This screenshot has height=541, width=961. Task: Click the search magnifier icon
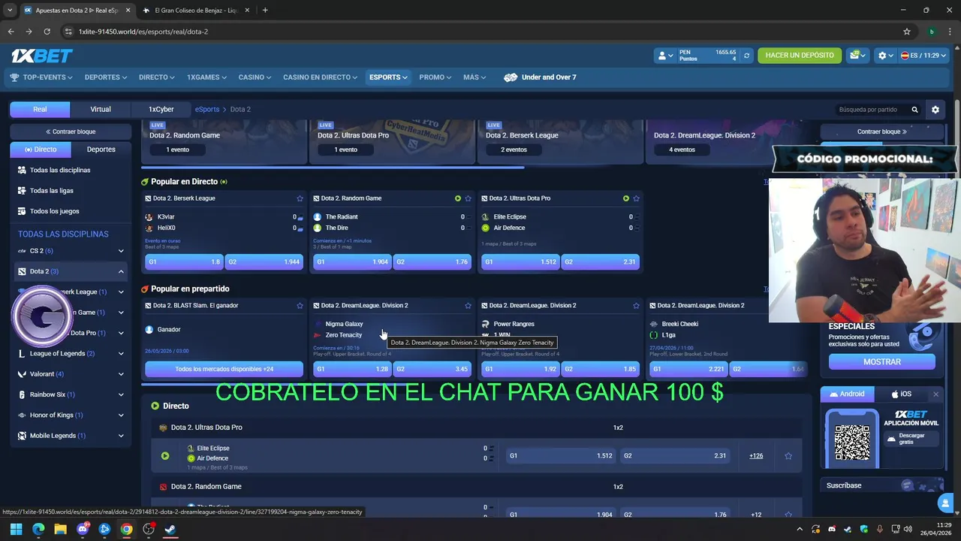tap(914, 110)
